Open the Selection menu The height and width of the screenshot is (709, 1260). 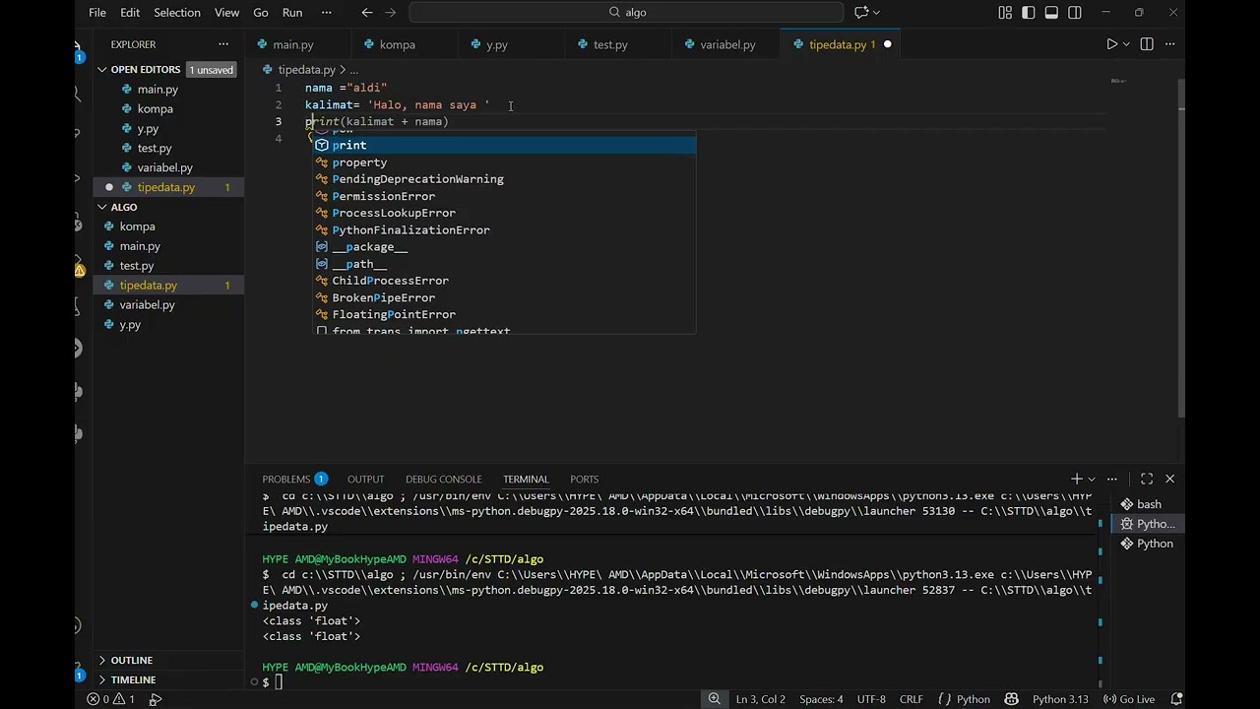(x=177, y=13)
